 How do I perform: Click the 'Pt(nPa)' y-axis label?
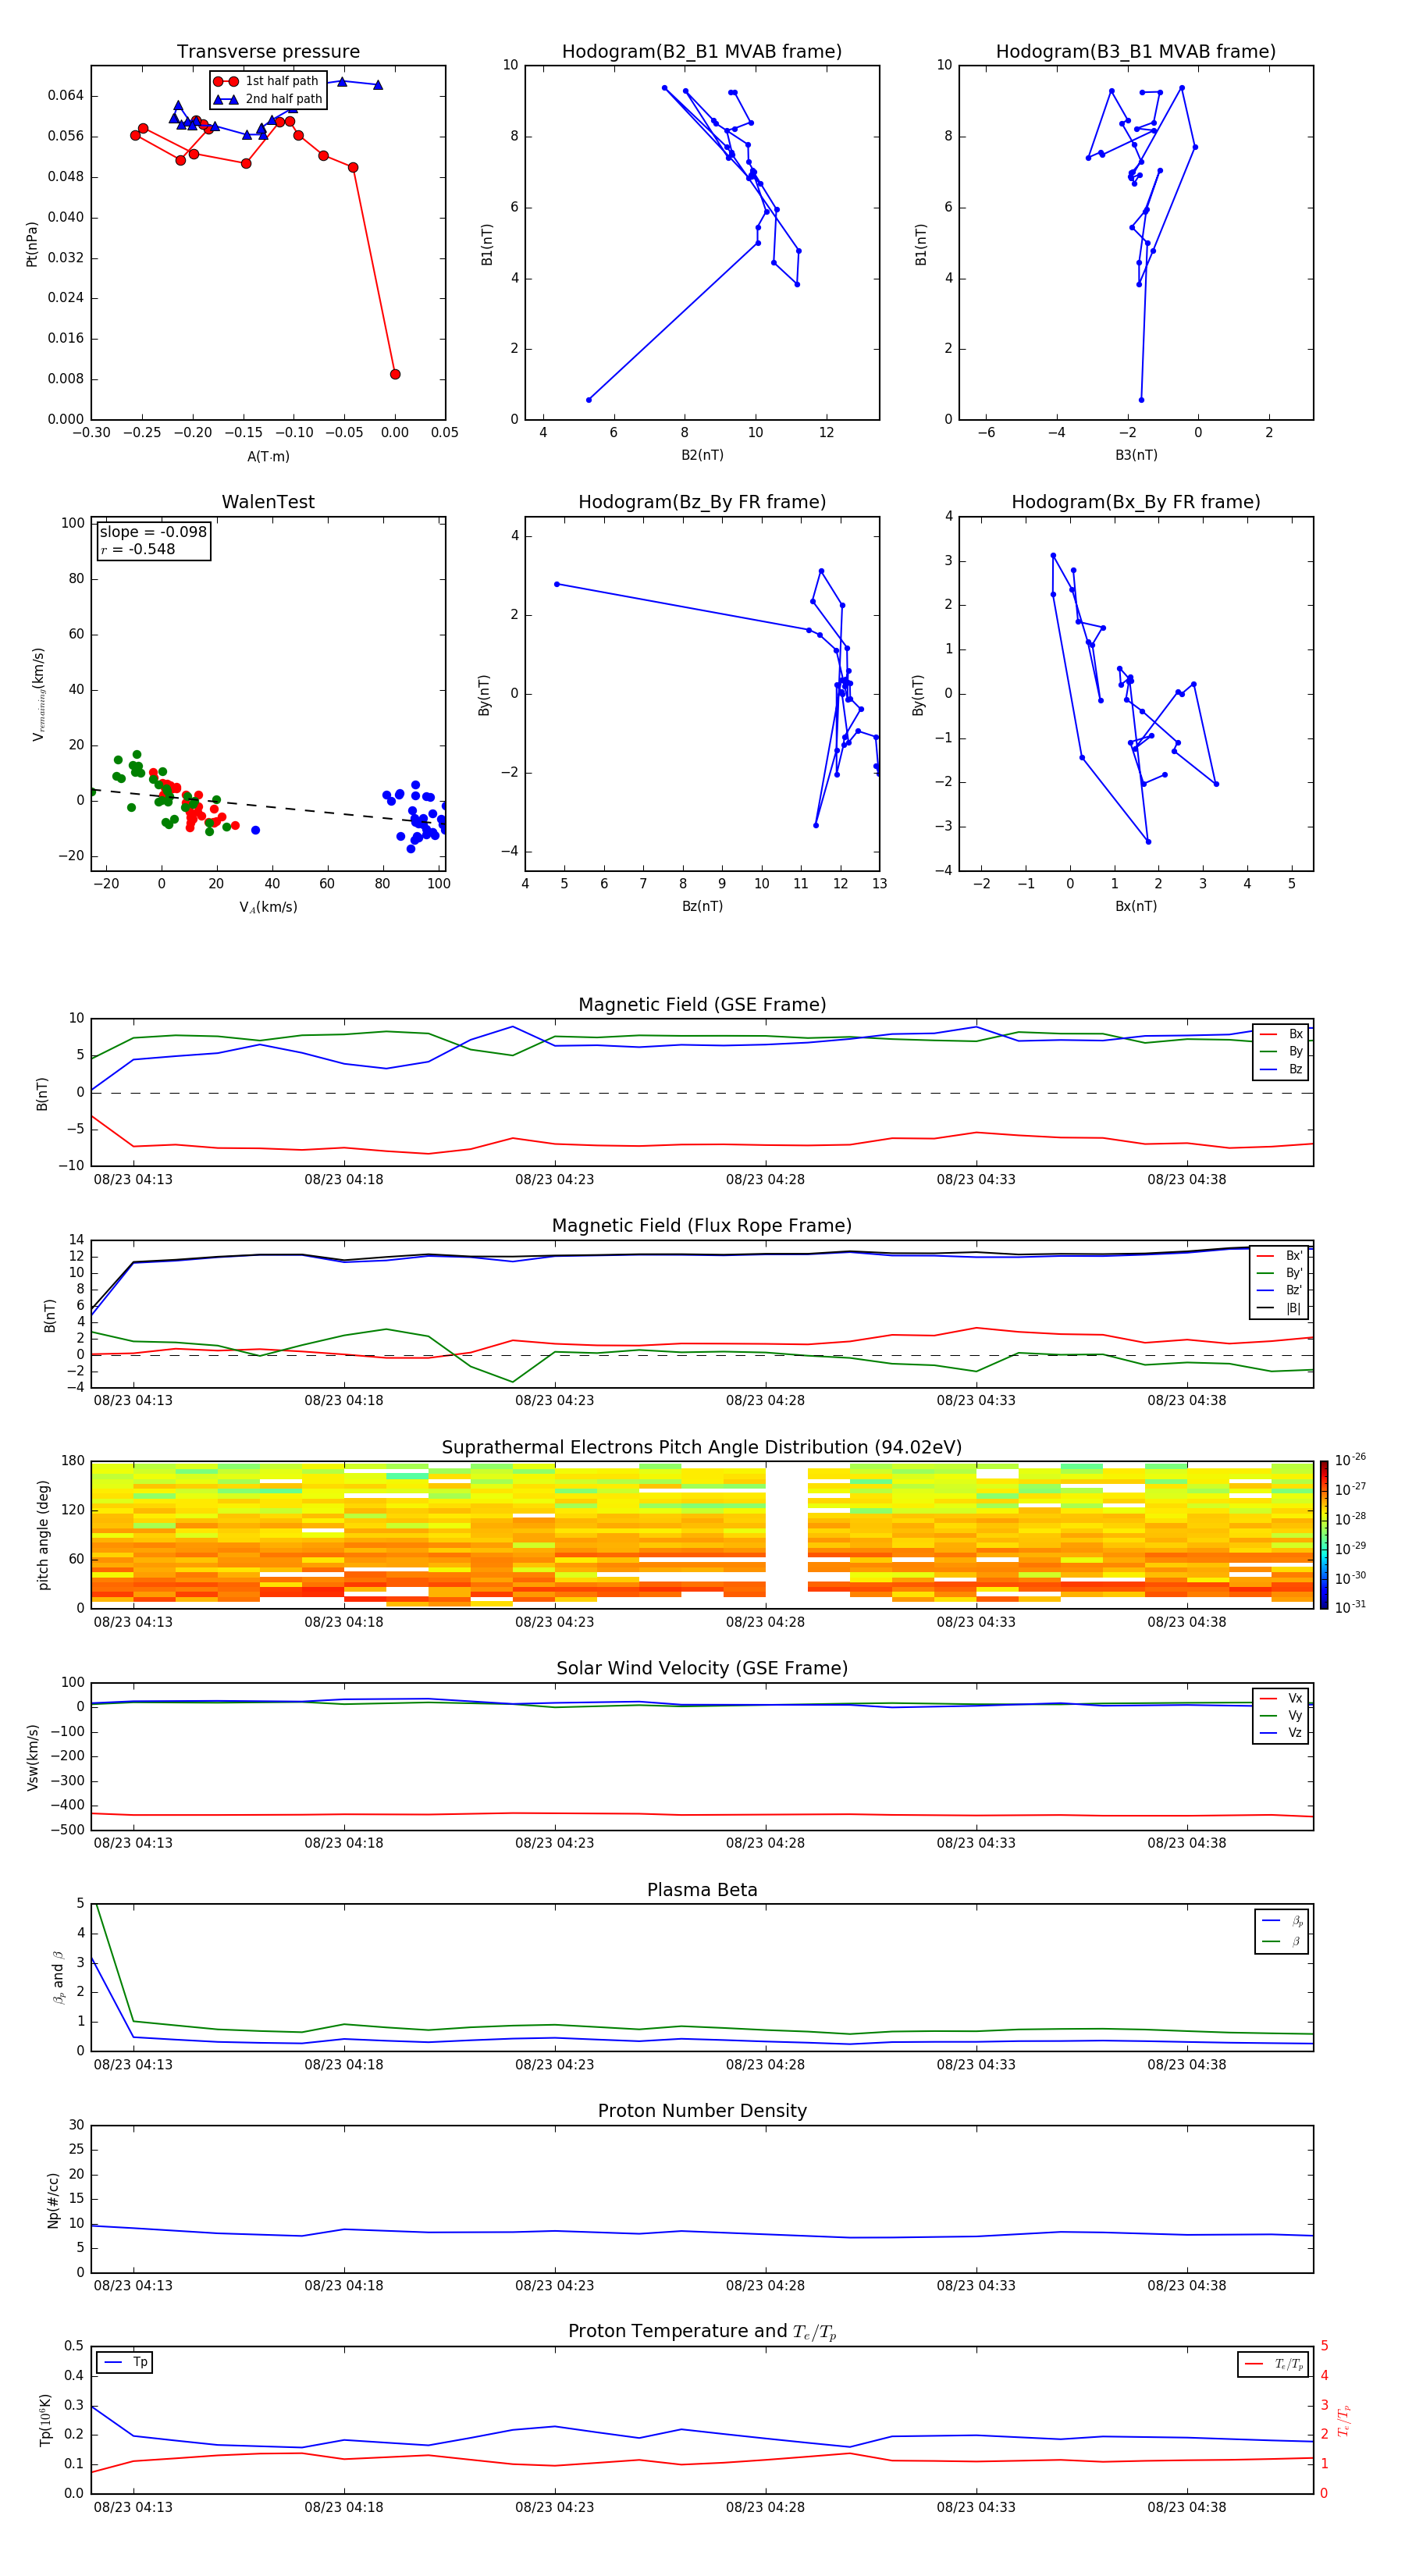(x=32, y=244)
